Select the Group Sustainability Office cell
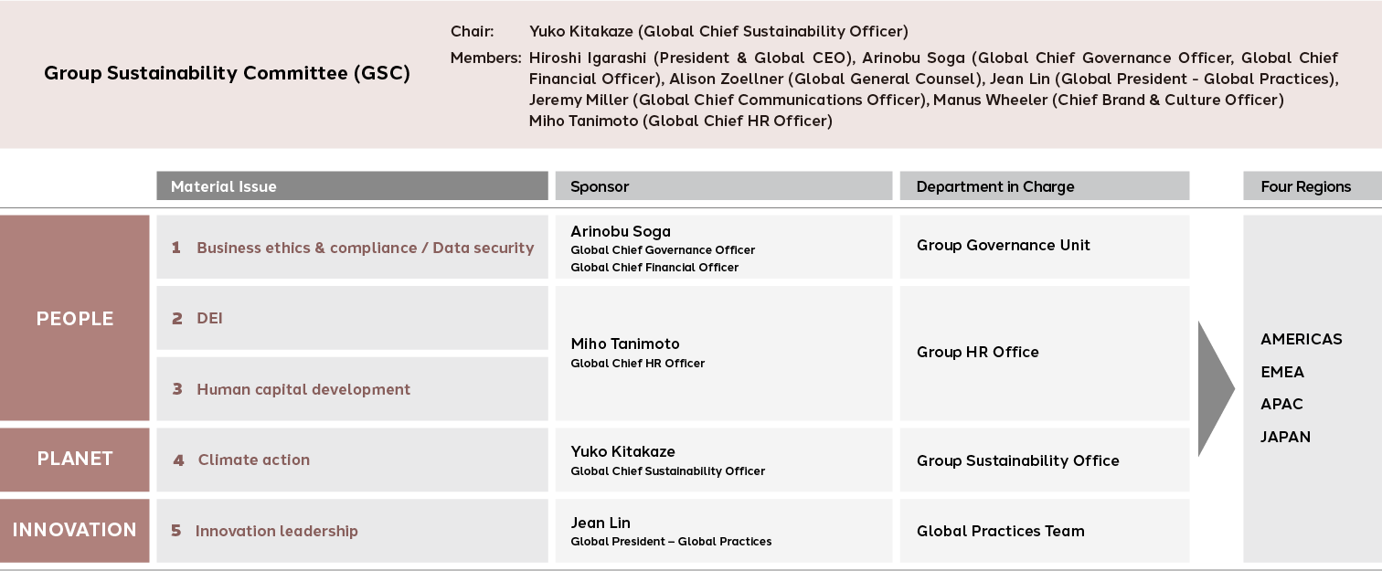Image resolution: width=1382 pixels, height=571 pixels. [1045, 460]
